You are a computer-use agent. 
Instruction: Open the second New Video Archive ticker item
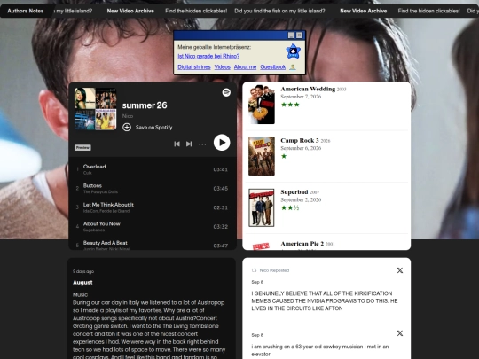[363, 11]
